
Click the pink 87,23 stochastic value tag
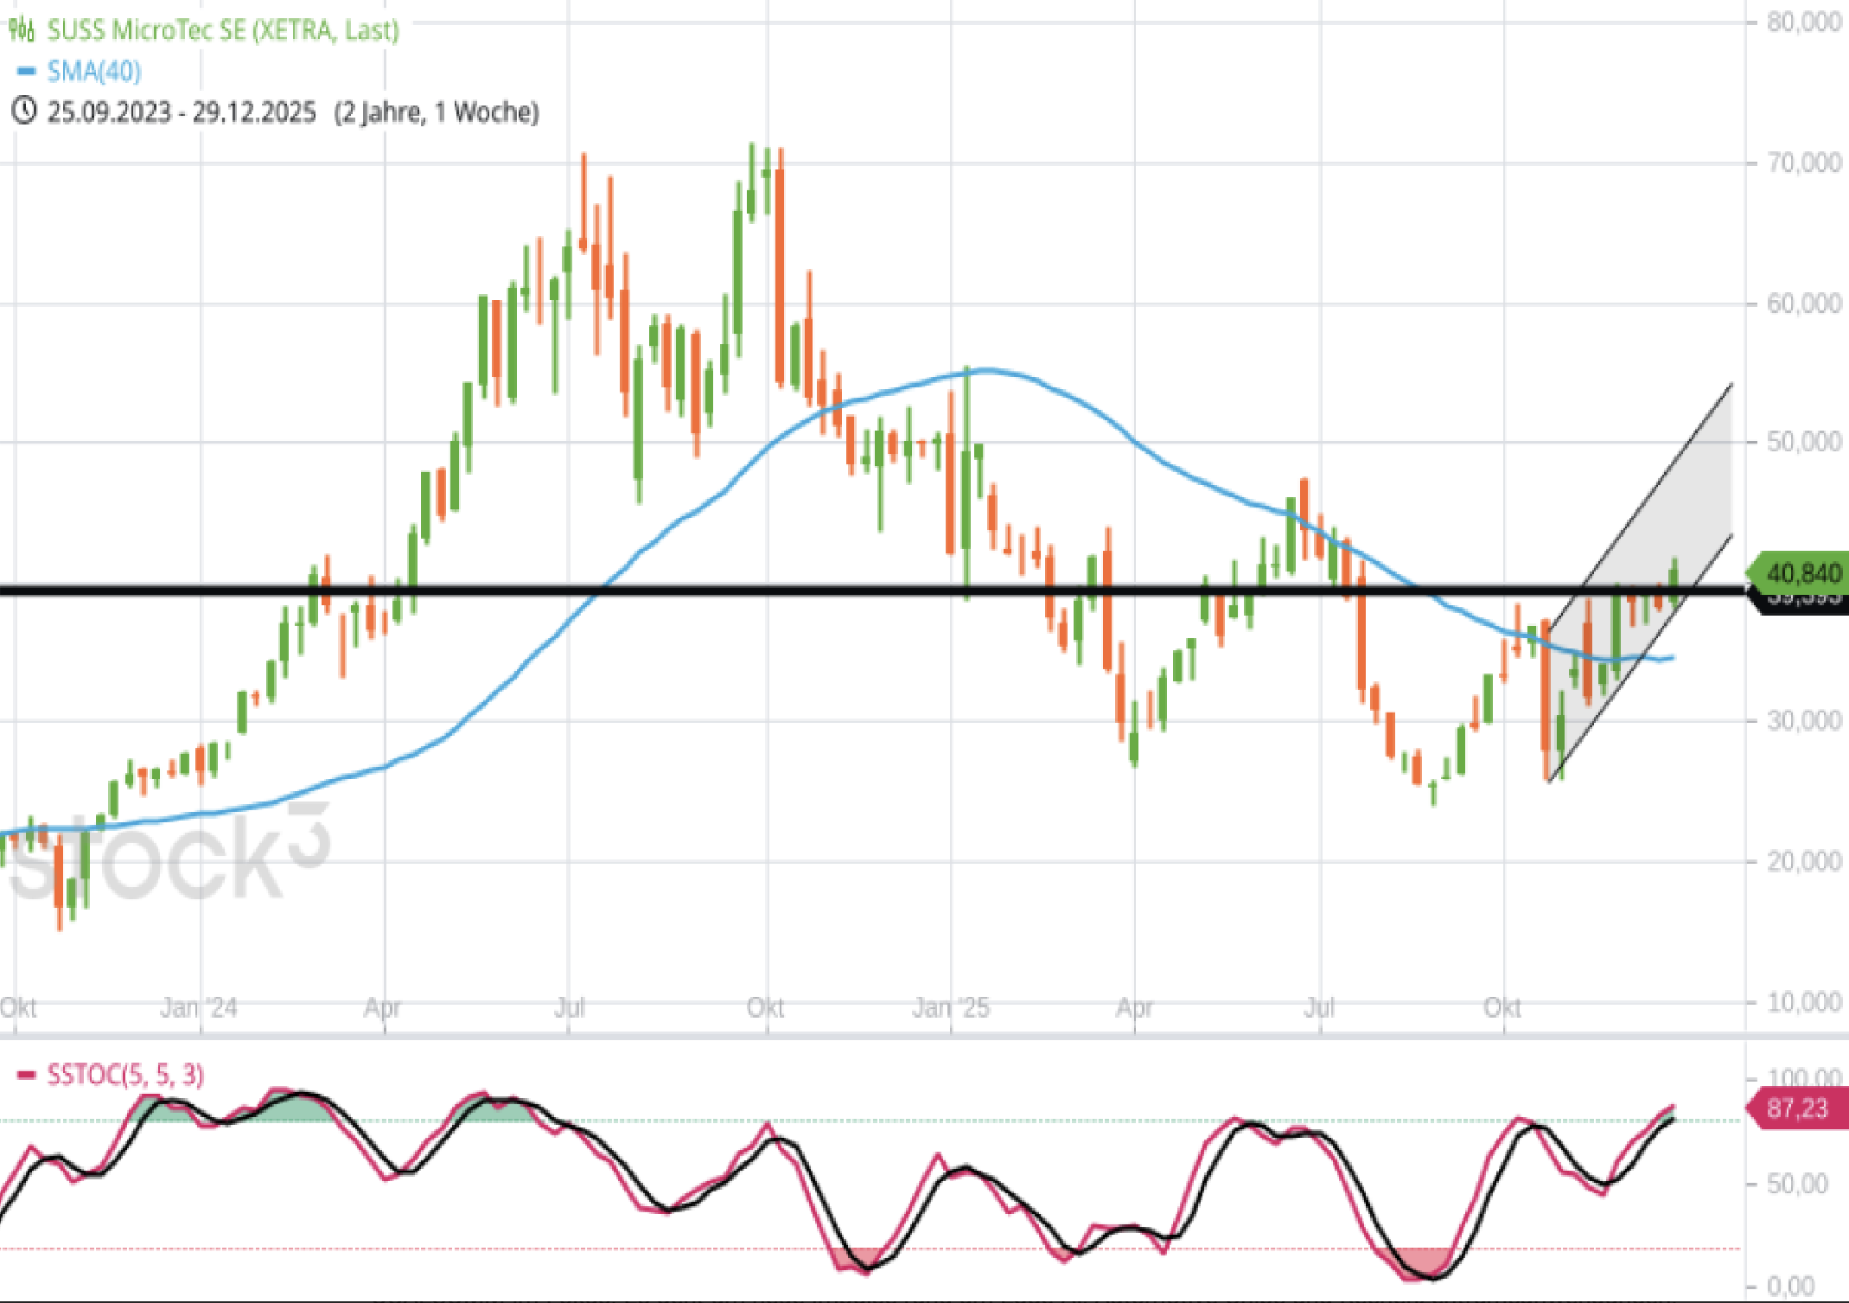pos(1798,1108)
